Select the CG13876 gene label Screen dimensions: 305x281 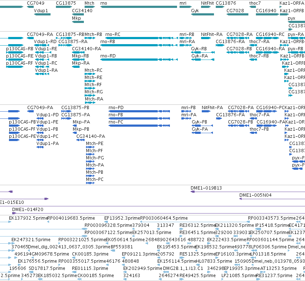(226, 3)
